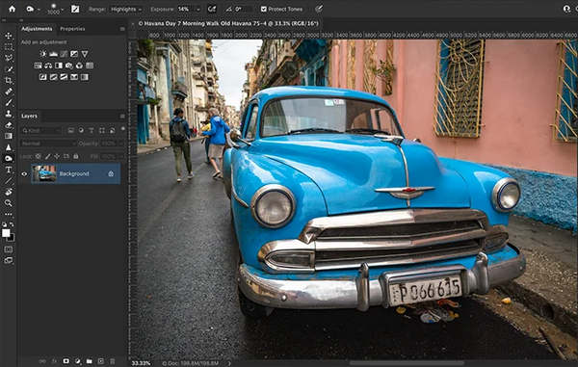Viewport: 578px width, 367px height.
Task: Select the Clone Stamp tool
Action: click(x=8, y=114)
